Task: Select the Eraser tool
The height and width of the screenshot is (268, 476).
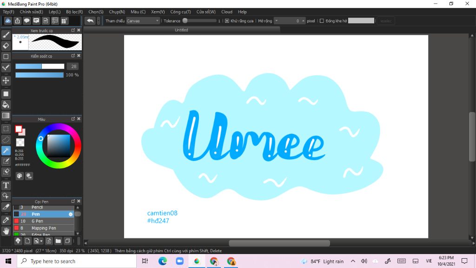Action: click(6, 46)
